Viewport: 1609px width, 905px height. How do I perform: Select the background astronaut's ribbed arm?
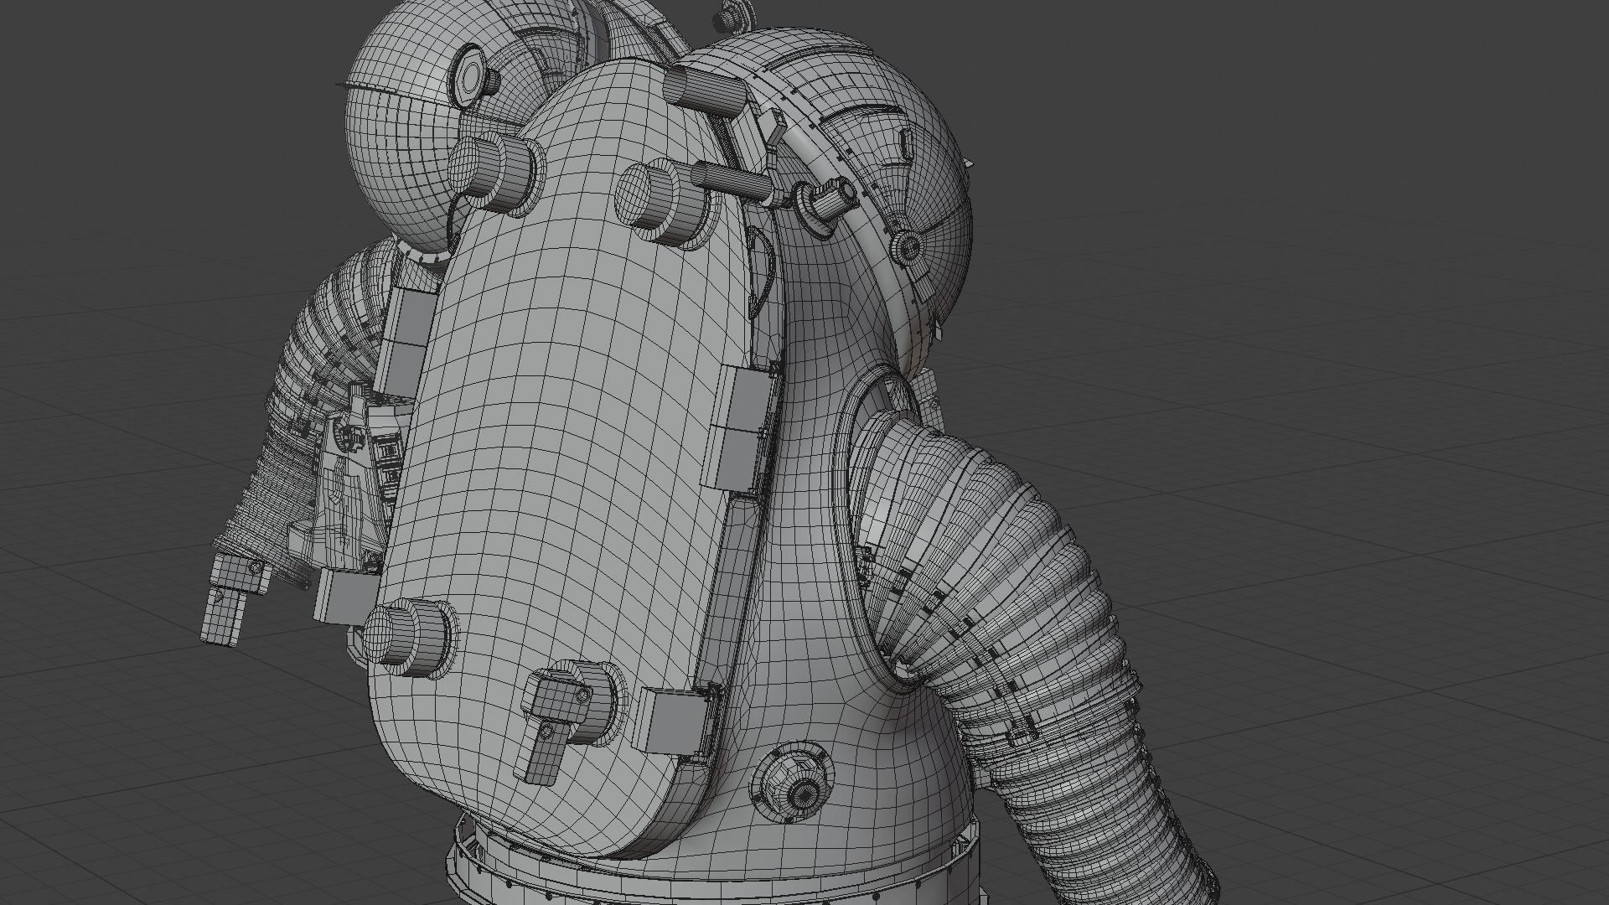click(314, 402)
